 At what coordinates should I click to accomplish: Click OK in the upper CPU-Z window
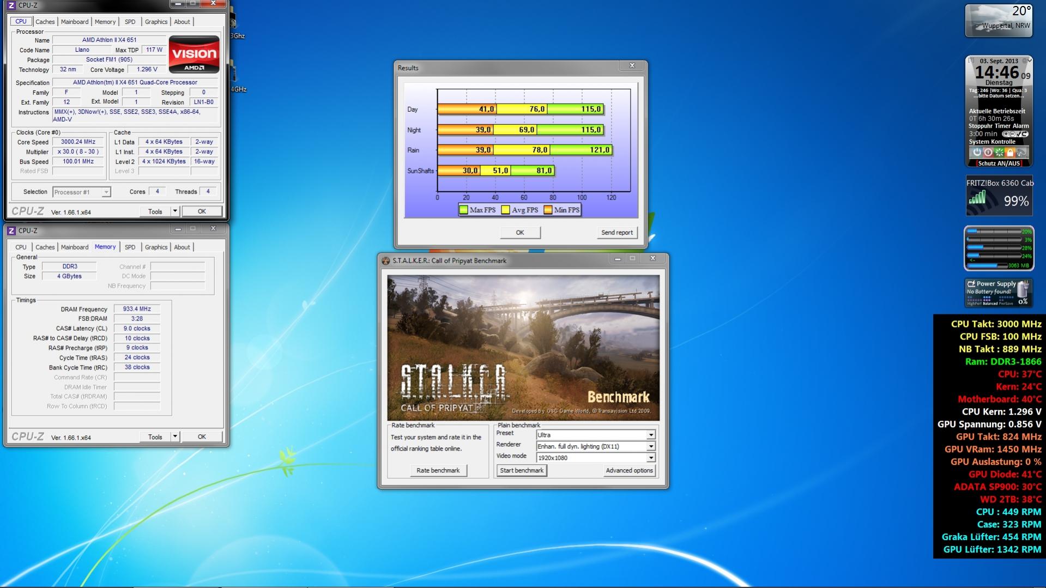click(202, 211)
